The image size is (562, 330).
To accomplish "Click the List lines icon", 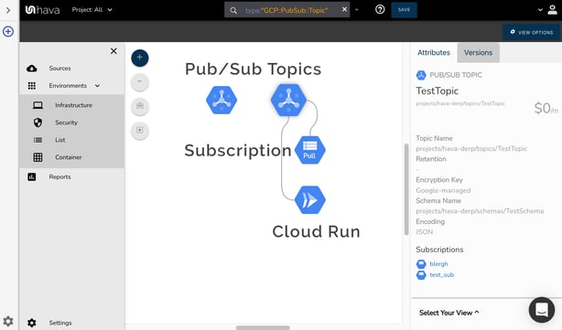I will coord(38,140).
